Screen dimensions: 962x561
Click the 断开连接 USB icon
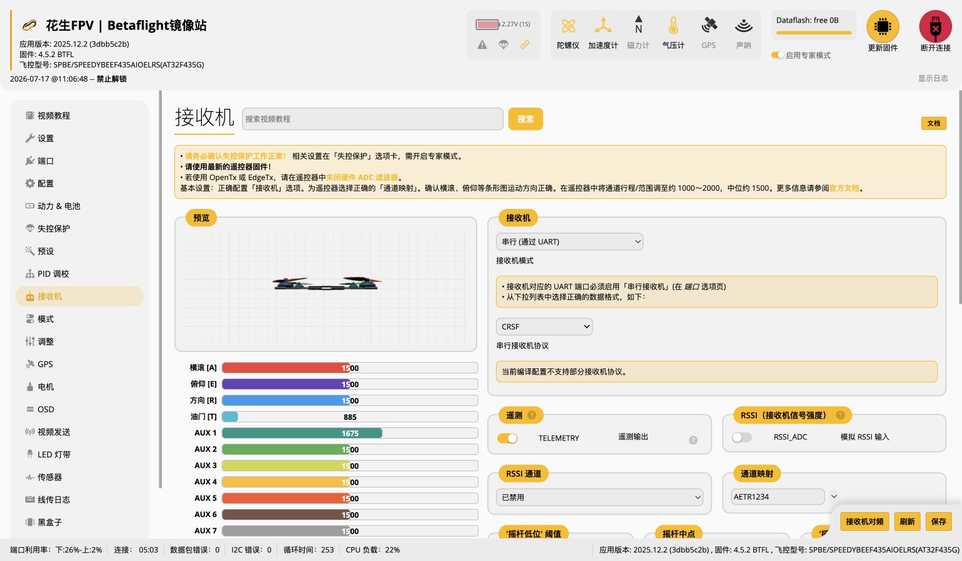pyautogui.click(x=935, y=26)
